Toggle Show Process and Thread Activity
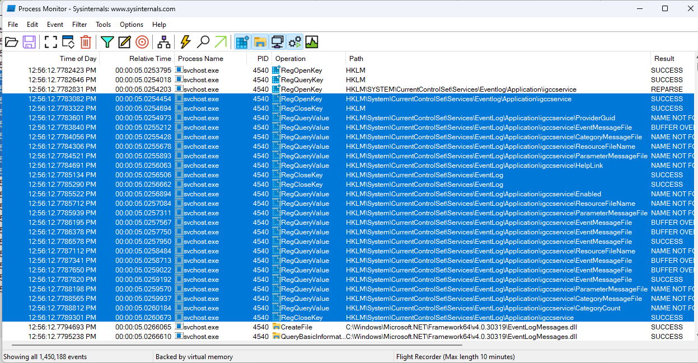Screen dimensions: 698x363 (294, 42)
